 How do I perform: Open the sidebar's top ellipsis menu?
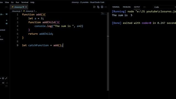[6, 7]
